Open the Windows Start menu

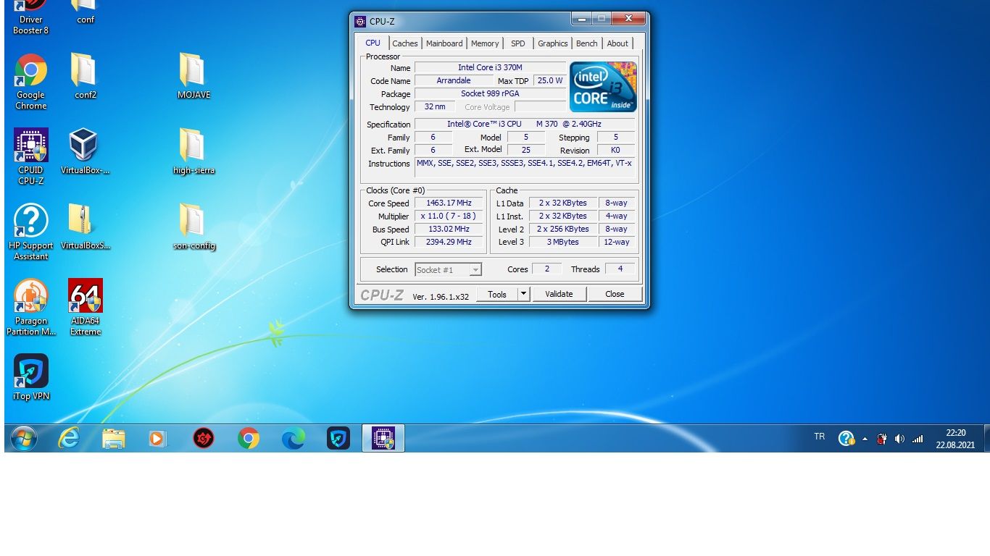[x=24, y=438]
